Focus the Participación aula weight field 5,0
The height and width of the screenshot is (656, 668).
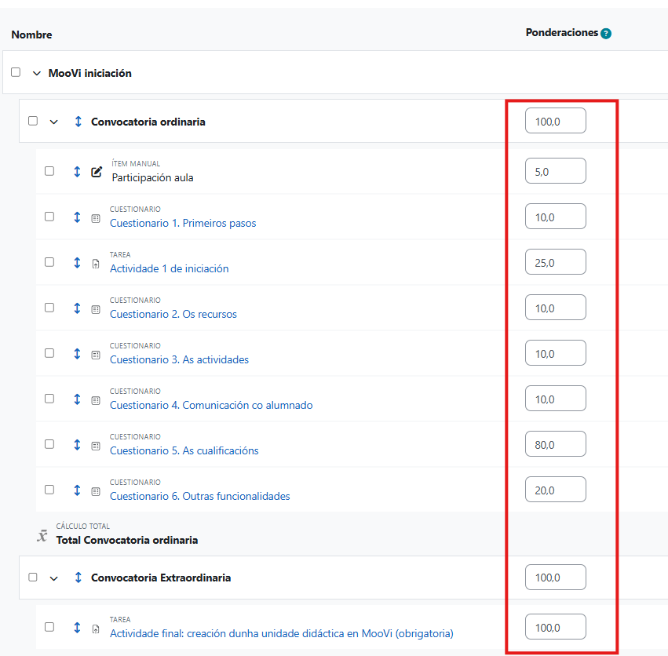[x=555, y=171]
